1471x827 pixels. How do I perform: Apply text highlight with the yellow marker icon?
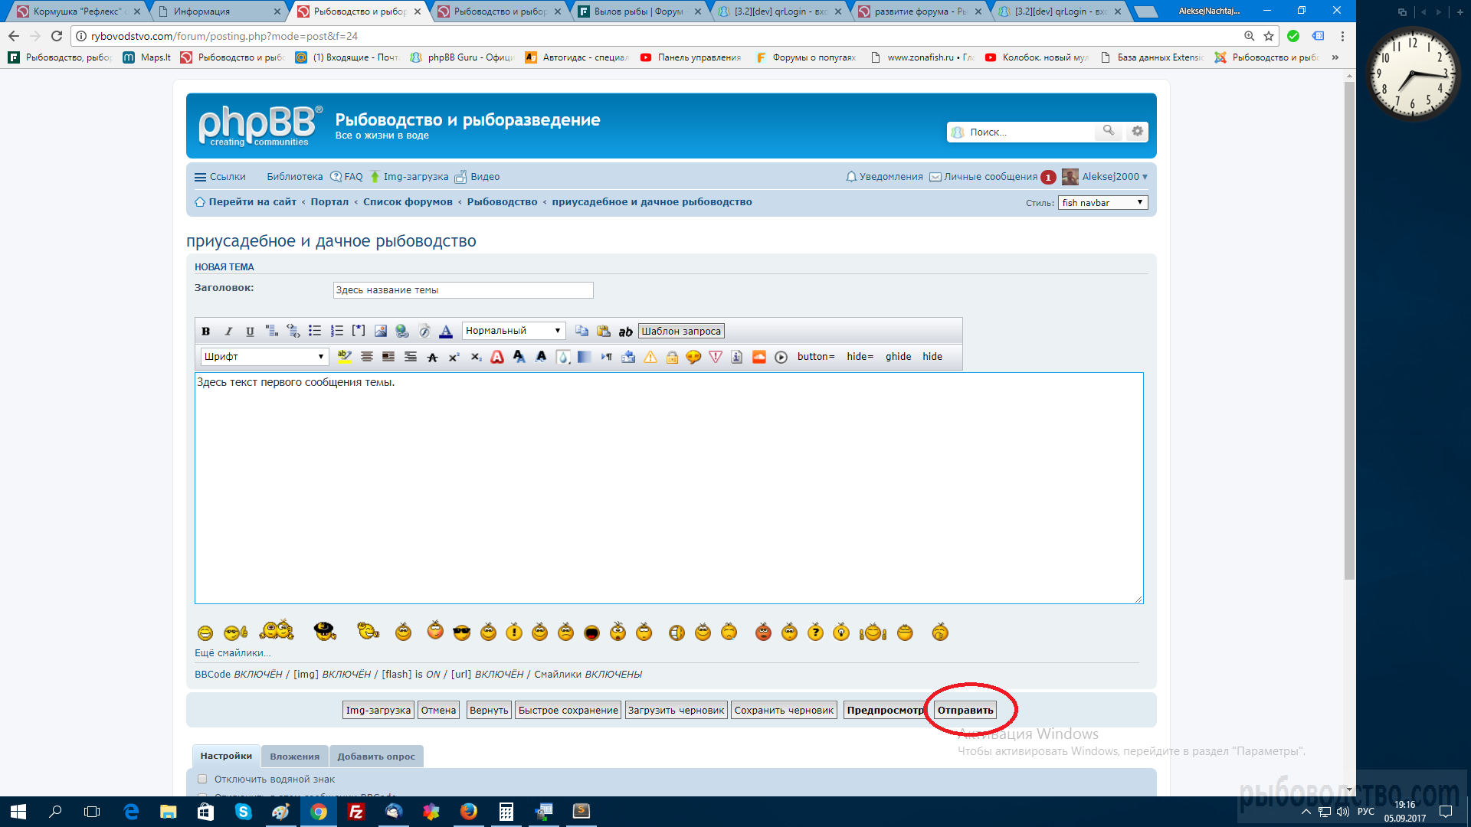tap(345, 356)
